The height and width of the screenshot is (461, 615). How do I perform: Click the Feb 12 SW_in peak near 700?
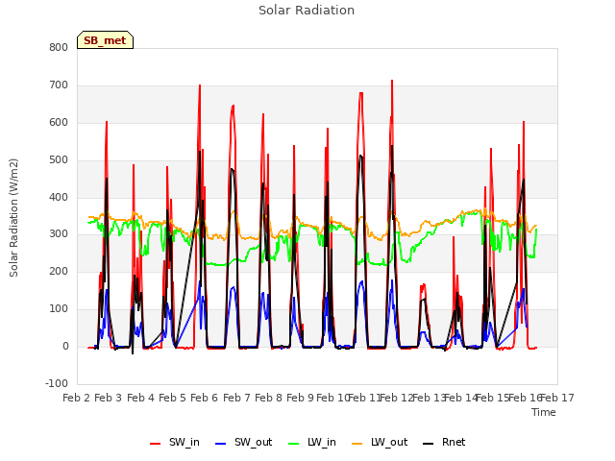coord(392,81)
